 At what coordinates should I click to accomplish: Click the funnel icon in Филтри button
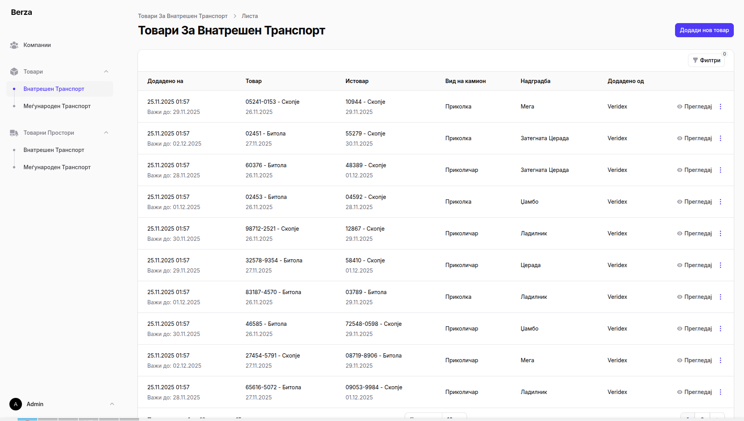(x=695, y=60)
